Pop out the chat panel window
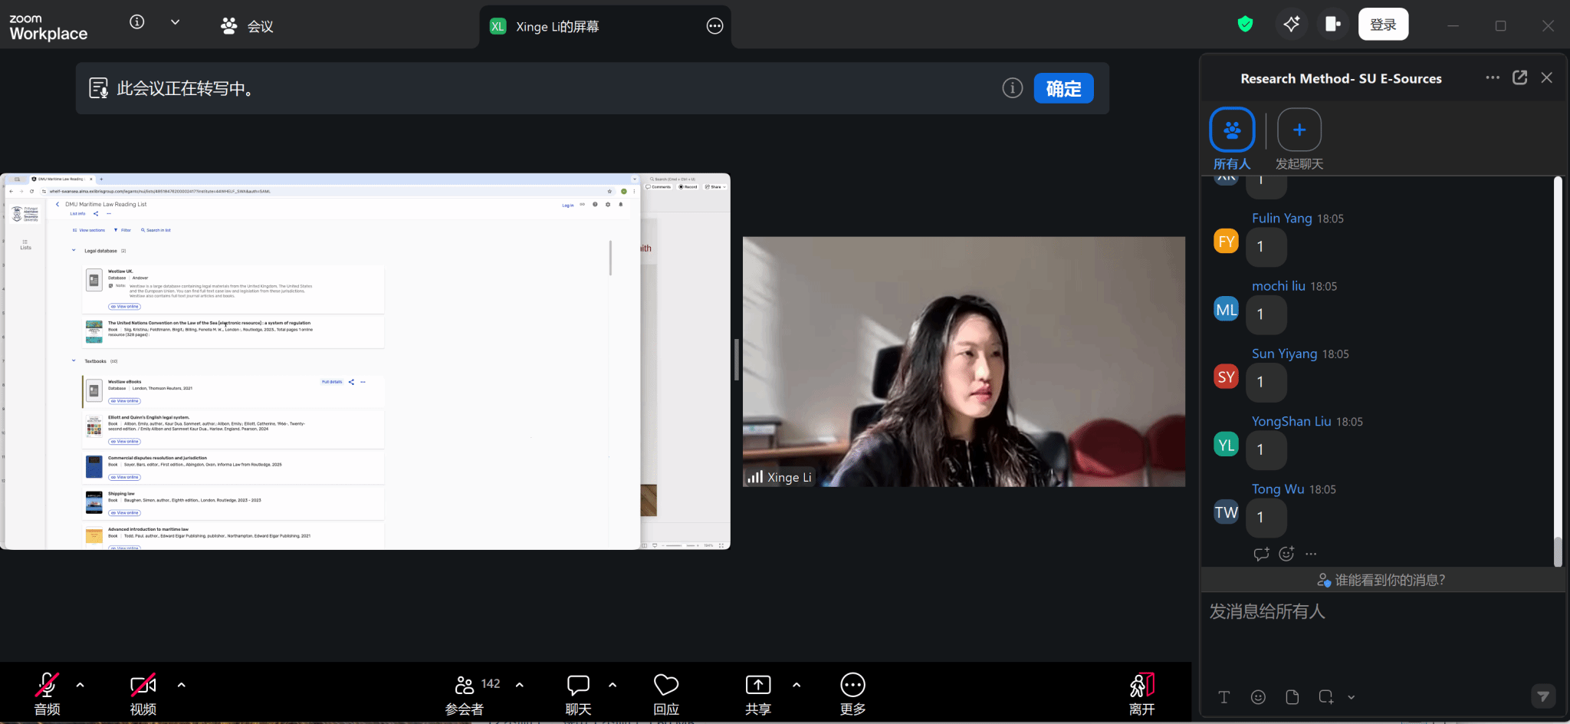The image size is (1570, 724). 1519,77
